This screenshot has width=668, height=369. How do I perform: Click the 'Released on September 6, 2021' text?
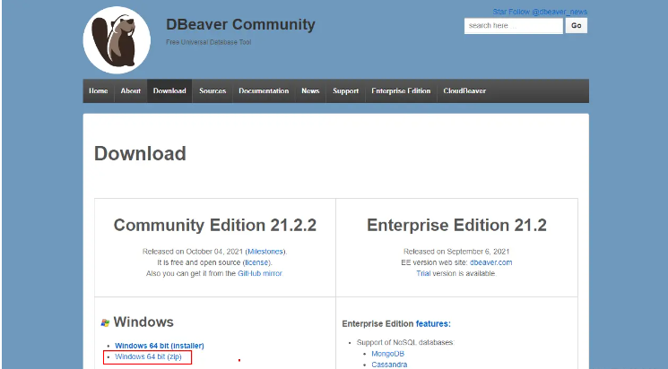click(x=456, y=252)
